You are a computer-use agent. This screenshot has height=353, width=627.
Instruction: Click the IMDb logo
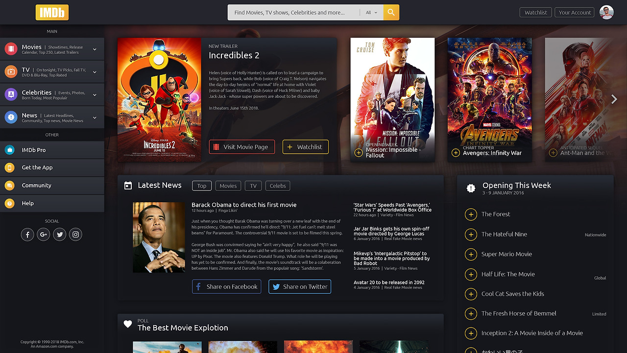pos(52,13)
